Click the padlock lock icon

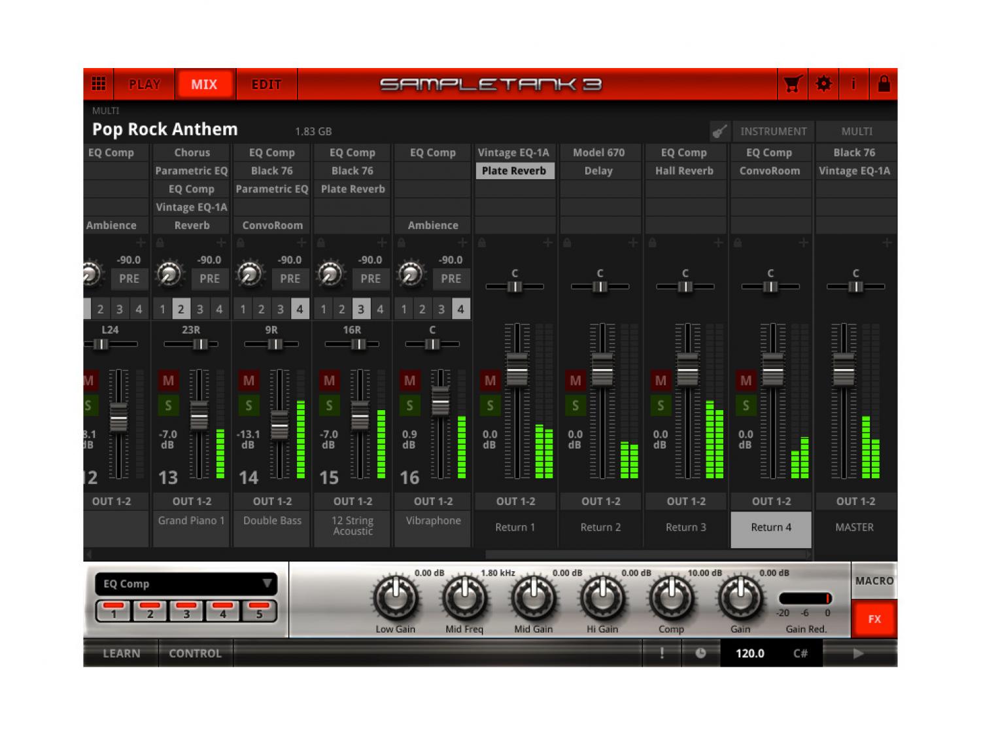point(884,84)
